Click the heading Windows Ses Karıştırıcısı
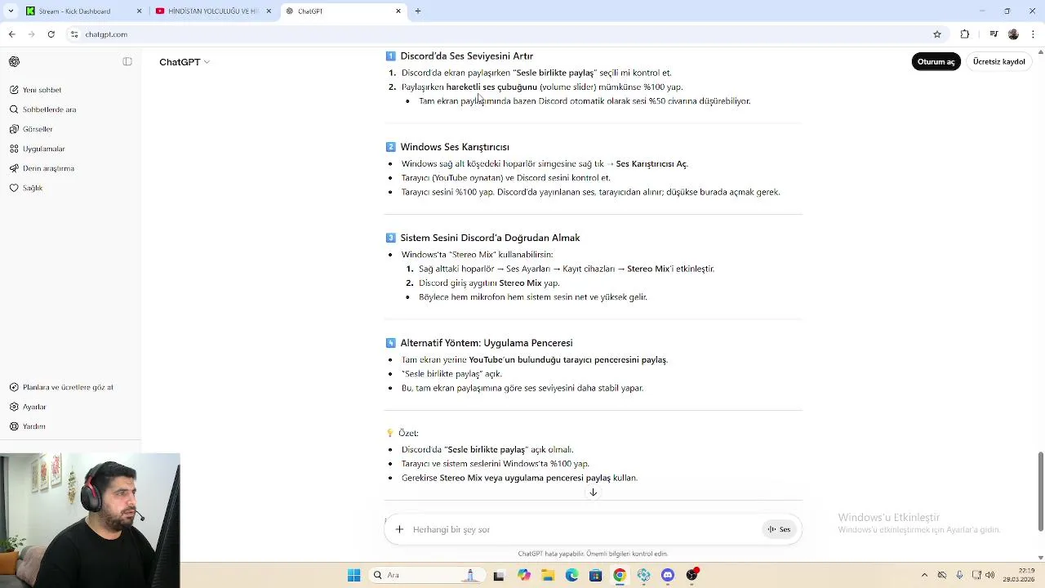Viewport: 1045px width, 588px height. click(x=455, y=147)
